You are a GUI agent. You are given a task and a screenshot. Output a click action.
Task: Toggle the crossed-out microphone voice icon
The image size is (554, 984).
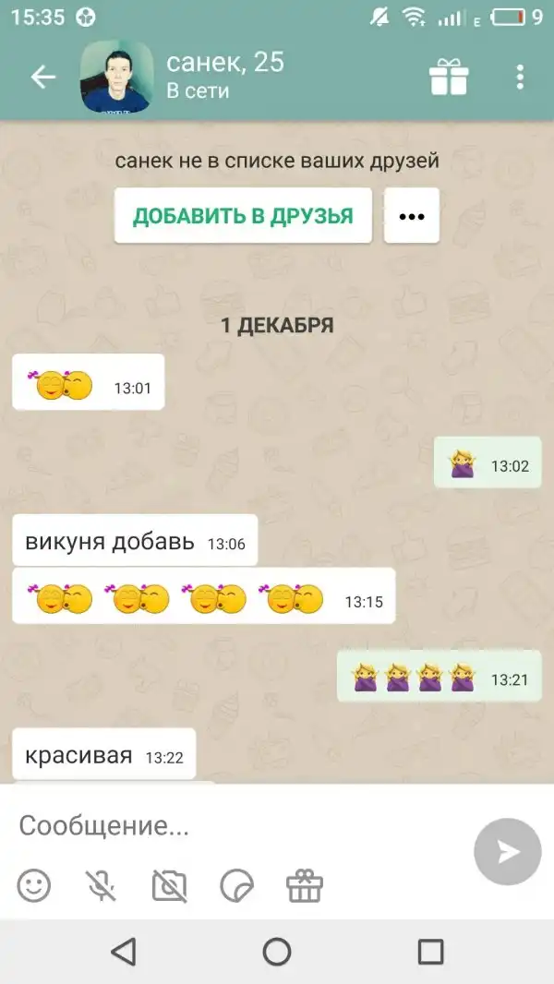click(x=101, y=885)
